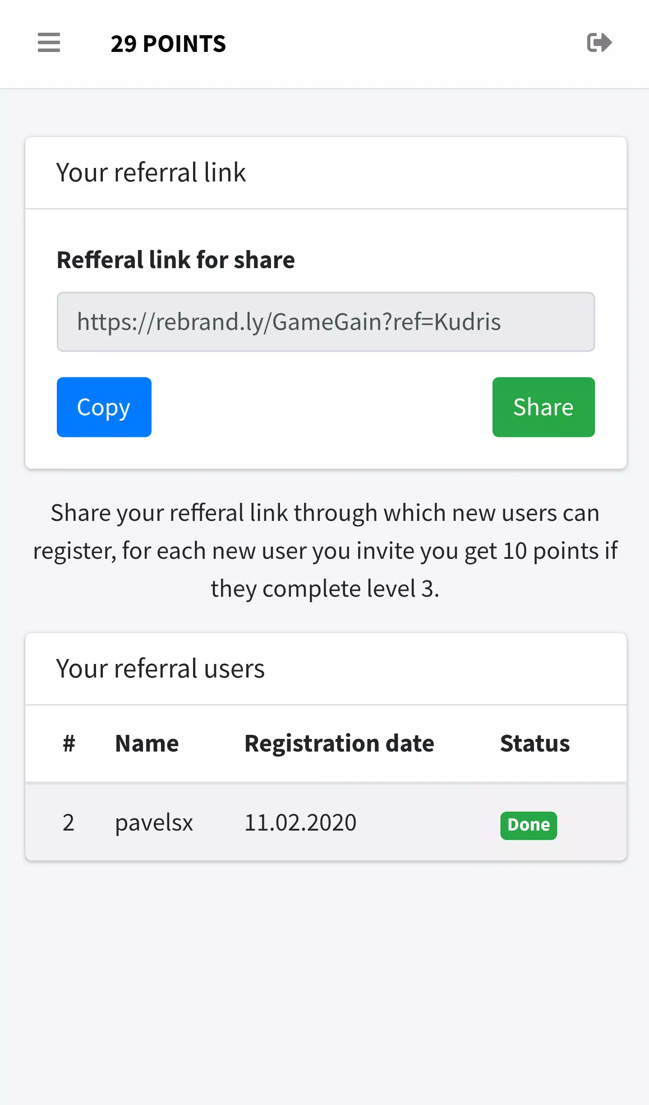Select the pavelsx name cell
649x1105 pixels.
(154, 822)
